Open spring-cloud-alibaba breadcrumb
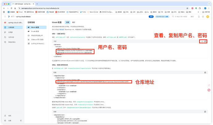This screenshot has width=213, height=125. click(x=23, y=17)
